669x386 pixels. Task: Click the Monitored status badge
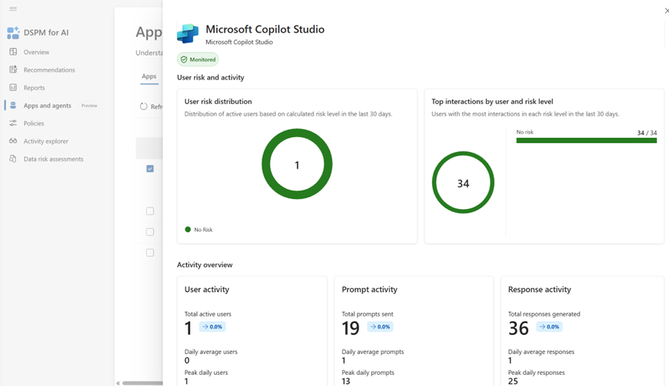point(198,59)
